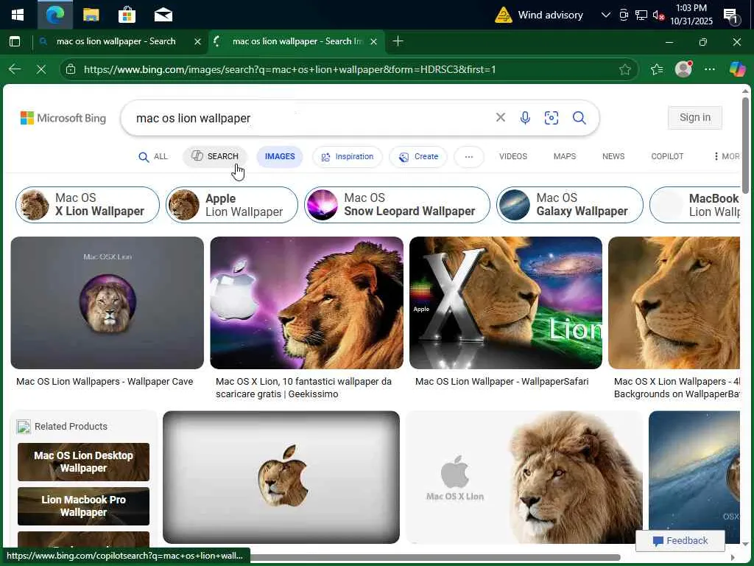
Task: Click the muted speaker volume icon
Action: click(x=658, y=15)
